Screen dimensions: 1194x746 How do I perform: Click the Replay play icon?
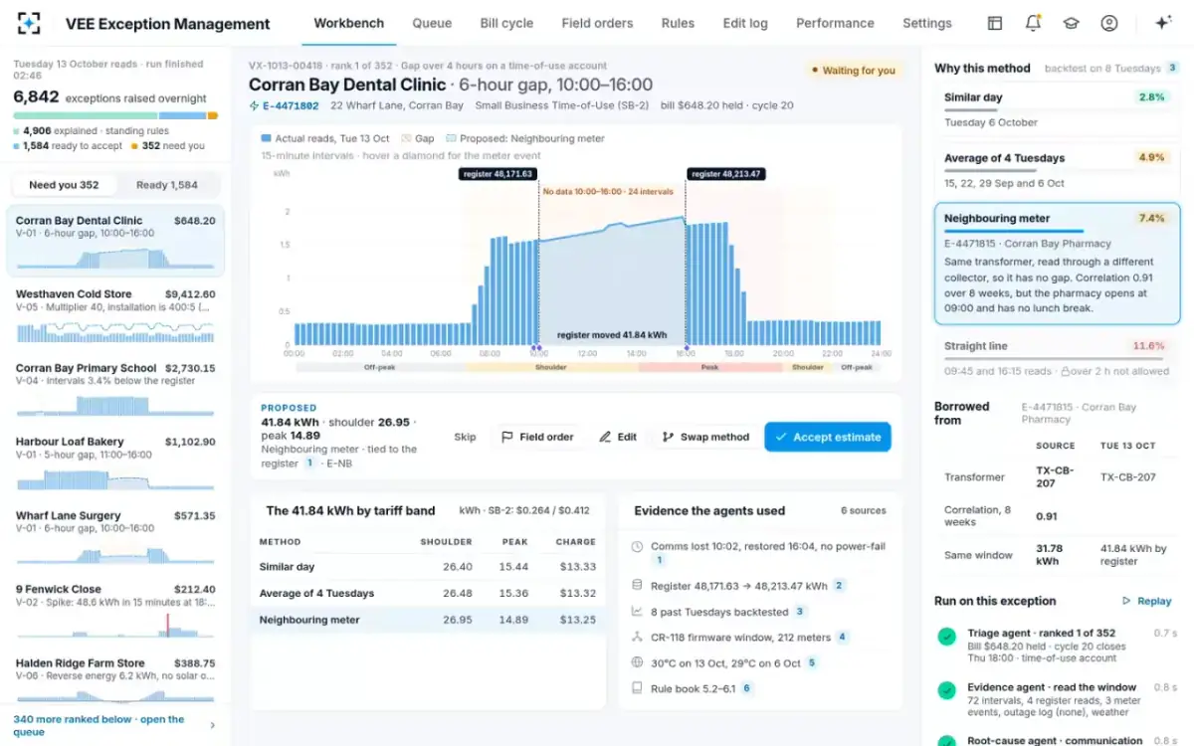[1126, 601]
